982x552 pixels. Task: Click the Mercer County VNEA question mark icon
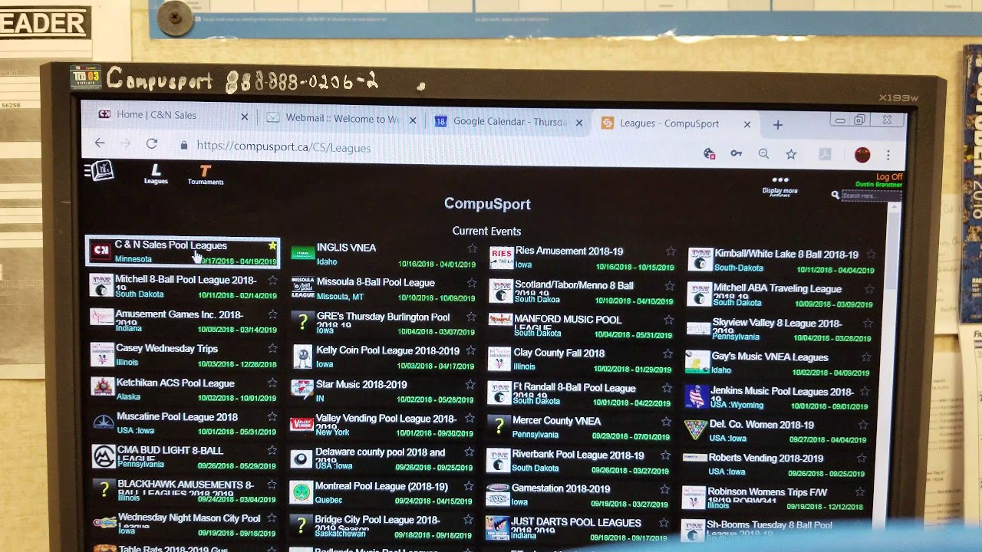click(499, 426)
